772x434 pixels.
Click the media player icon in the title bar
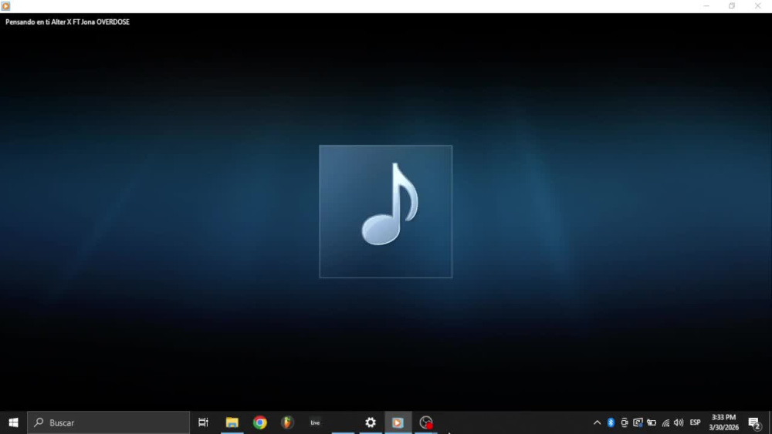tap(6, 6)
